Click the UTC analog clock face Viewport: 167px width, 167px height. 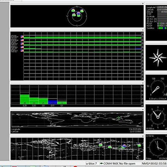158,147
